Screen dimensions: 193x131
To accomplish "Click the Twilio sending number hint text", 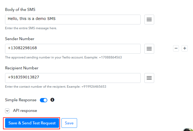I will [x=63, y=57].
